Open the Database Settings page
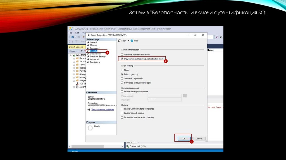 coord(98,57)
